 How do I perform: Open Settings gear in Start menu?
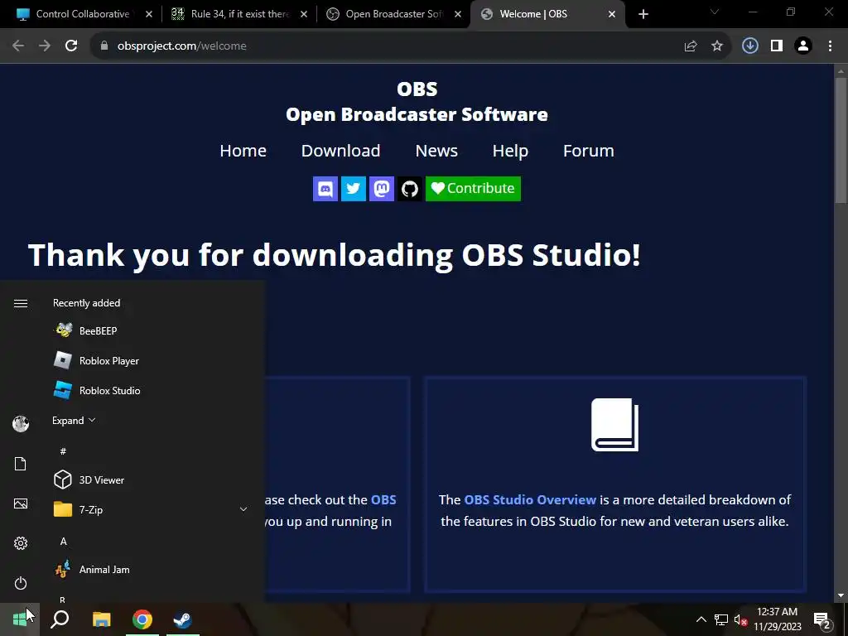pos(21,543)
